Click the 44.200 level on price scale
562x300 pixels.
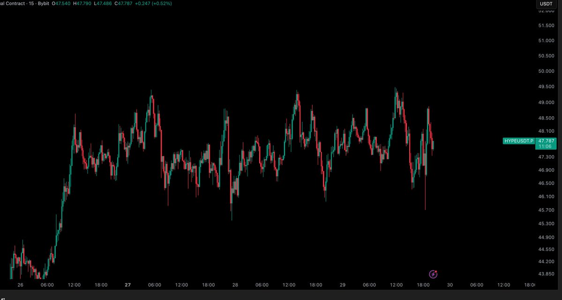tap(546, 262)
